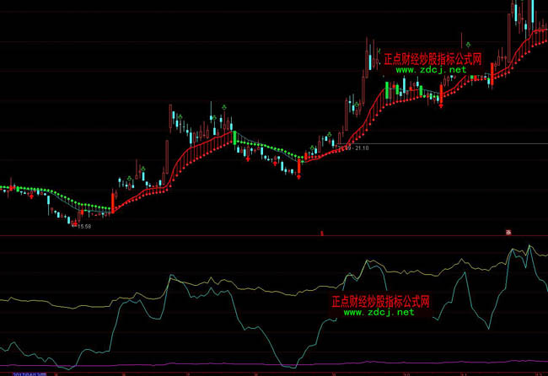The height and width of the screenshot is (376, 548).
Task: Select the small red marker at bottom center
Action: coord(321,231)
